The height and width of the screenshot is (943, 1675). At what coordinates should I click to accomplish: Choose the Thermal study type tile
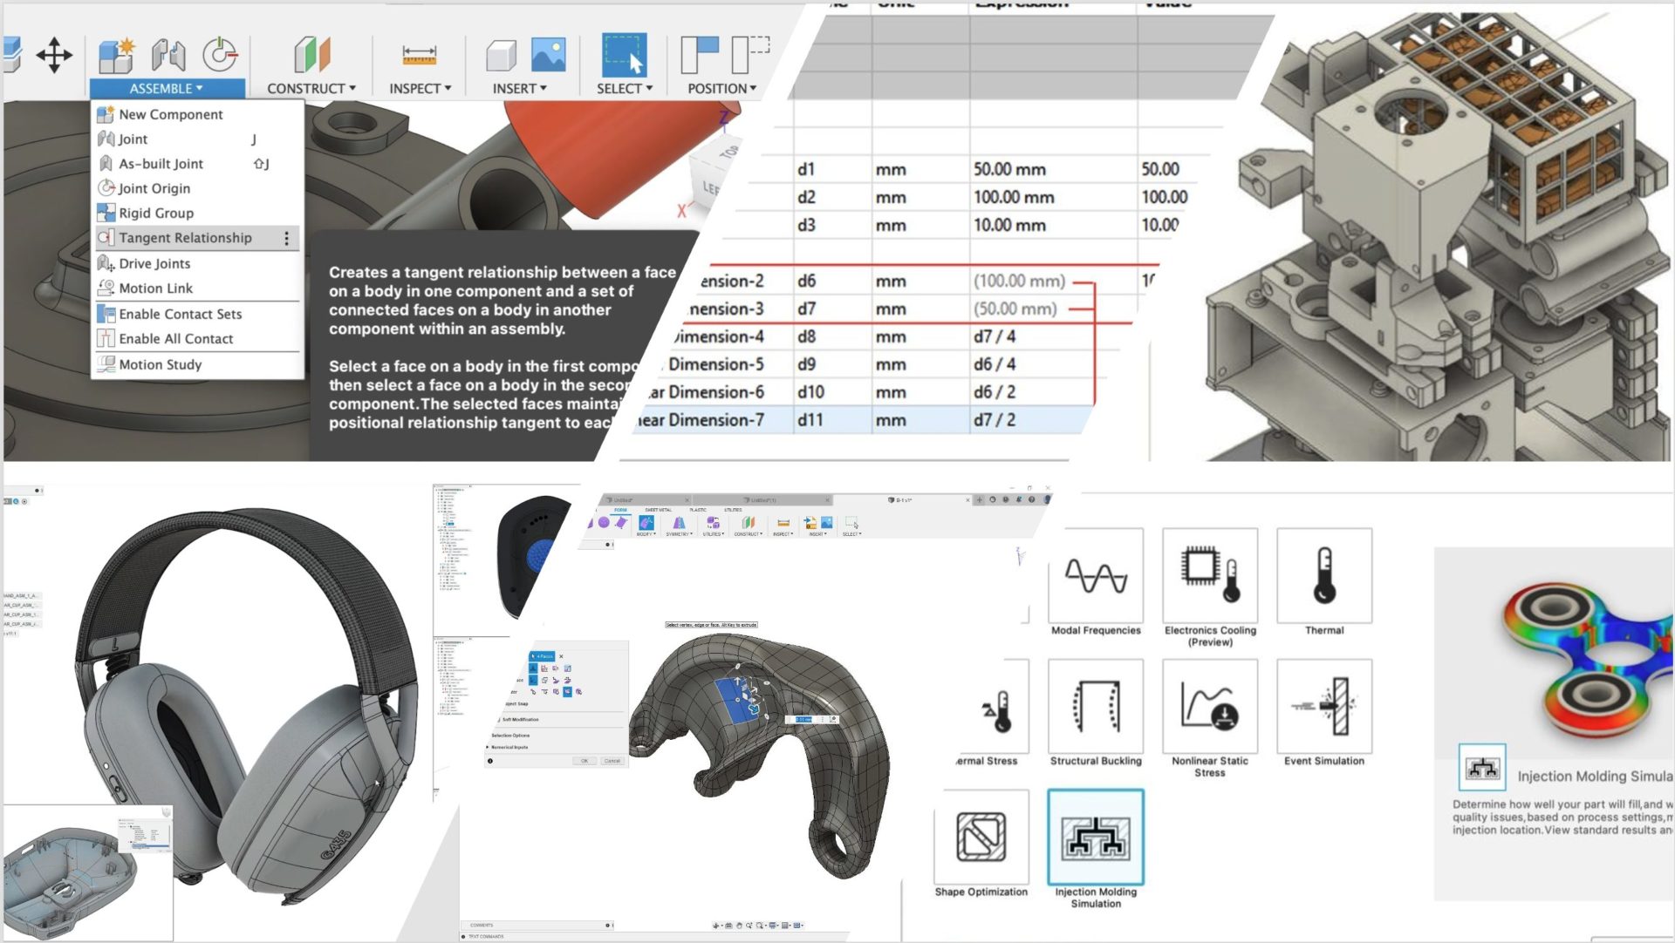pos(1323,576)
